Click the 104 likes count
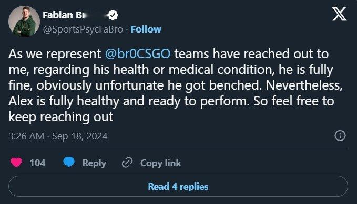The image size is (357, 204). click(x=37, y=163)
